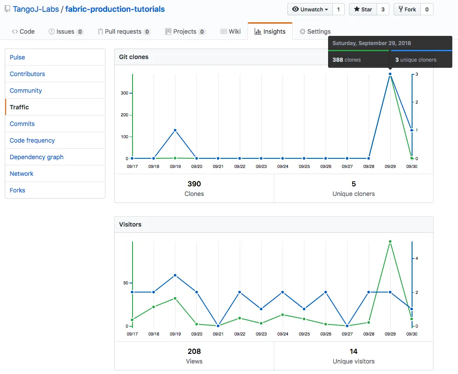Click the 09/19 views point in Visitors chart
The width and height of the screenshot is (458, 374).
[x=175, y=298]
